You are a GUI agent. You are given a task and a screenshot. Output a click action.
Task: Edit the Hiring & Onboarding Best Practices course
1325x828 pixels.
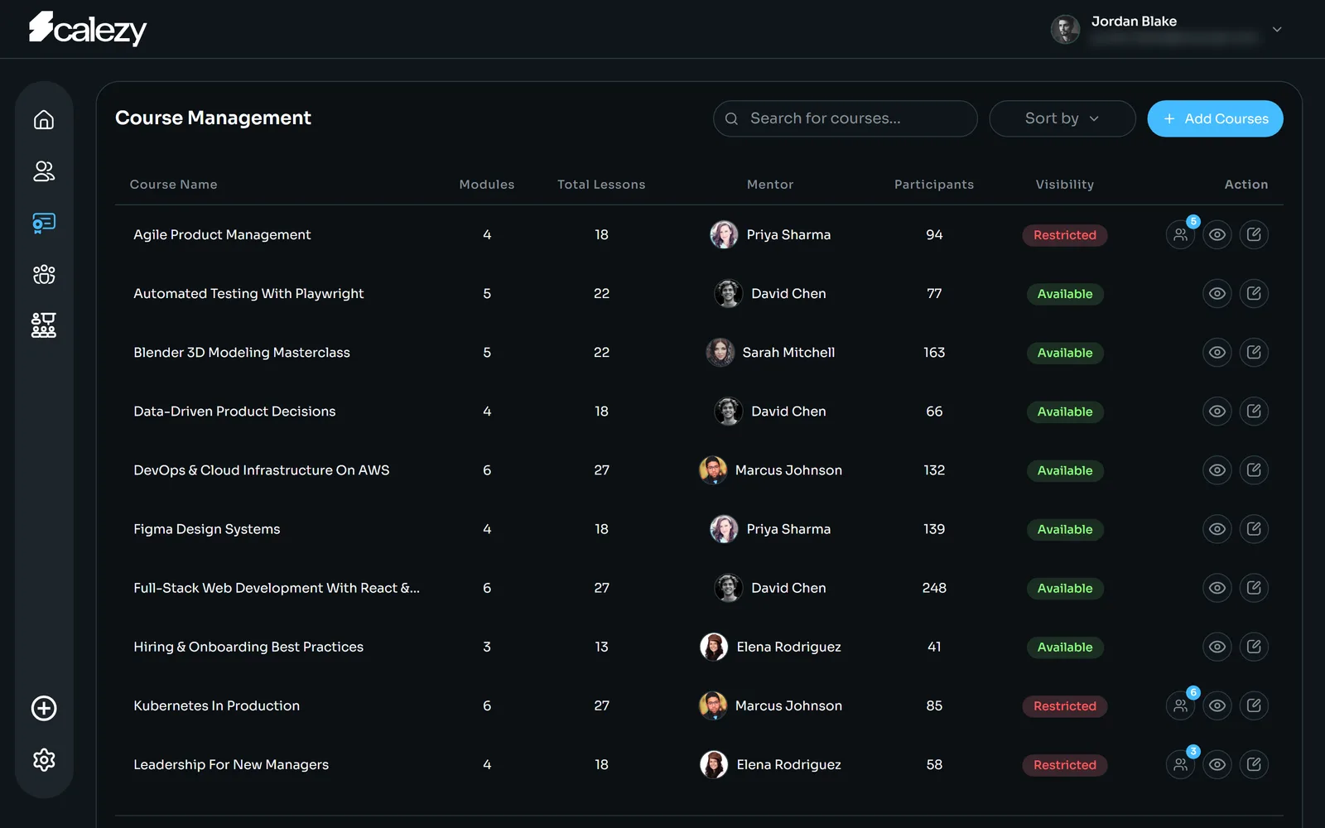coord(1254,647)
